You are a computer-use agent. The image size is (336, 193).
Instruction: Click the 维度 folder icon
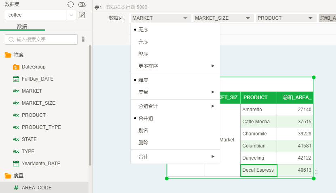click(x=8, y=55)
